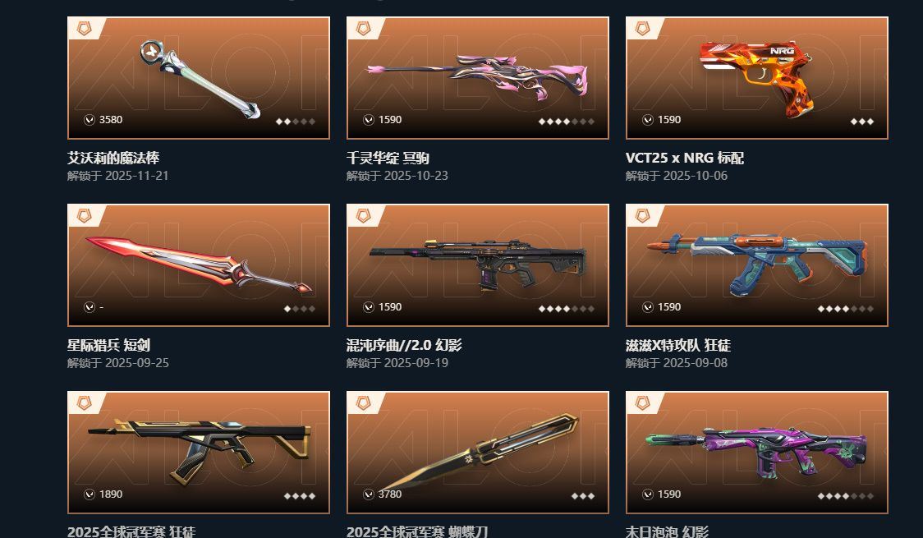Select the tier badge on VCT25 x NRG 标配 card
This screenshot has width=923, height=538.
click(642, 28)
